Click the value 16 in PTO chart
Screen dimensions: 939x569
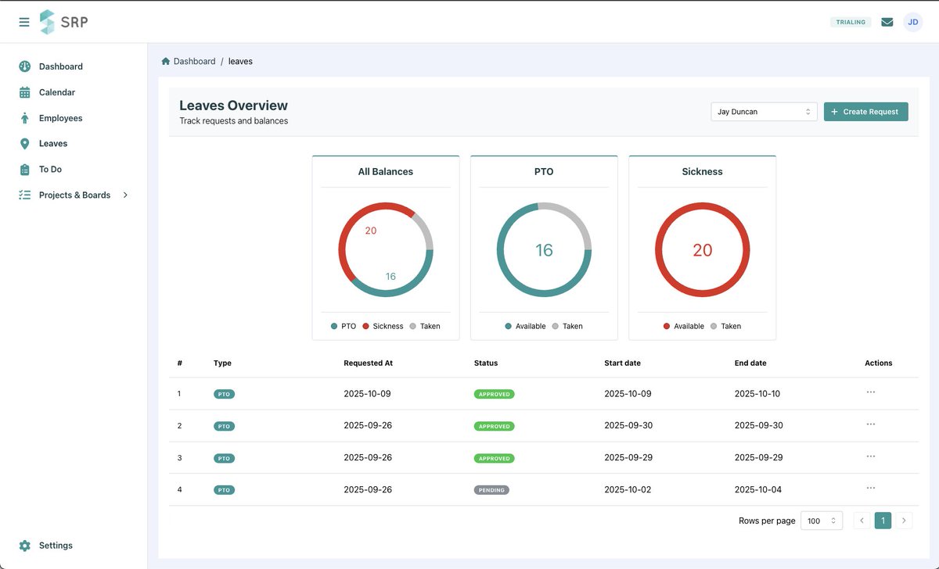544,250
